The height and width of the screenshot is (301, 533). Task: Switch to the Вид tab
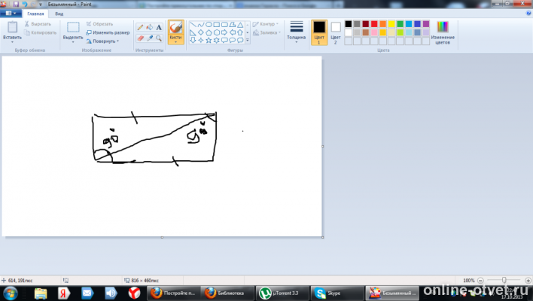pyautogui.click(x=59, y=14)
